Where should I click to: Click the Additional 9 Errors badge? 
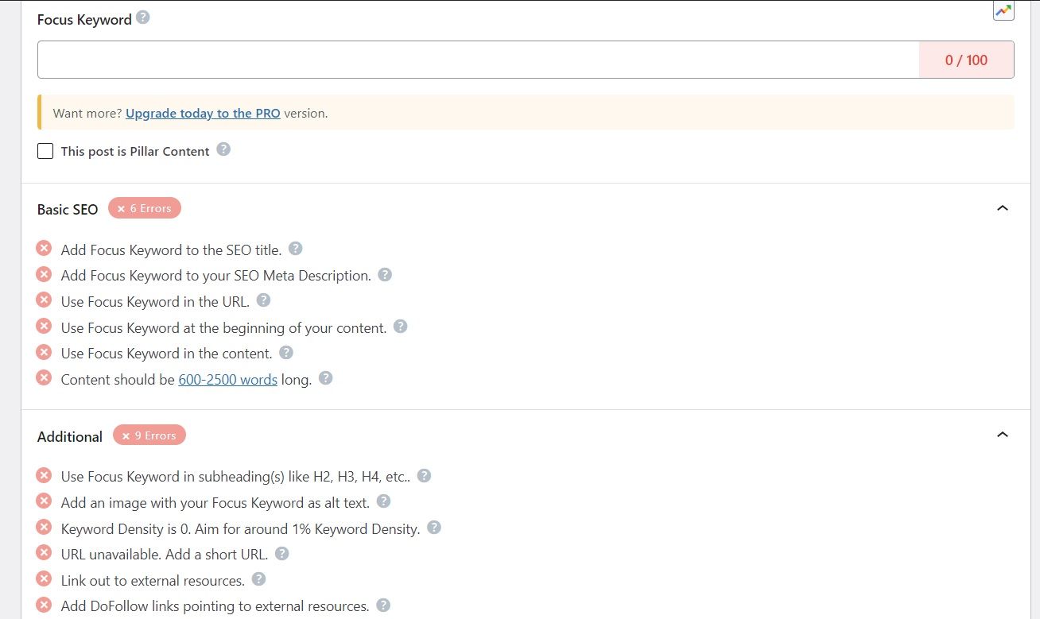[149, 435]
